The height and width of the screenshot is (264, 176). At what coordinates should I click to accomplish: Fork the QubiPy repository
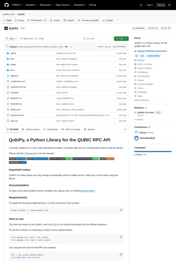point(153,28)
